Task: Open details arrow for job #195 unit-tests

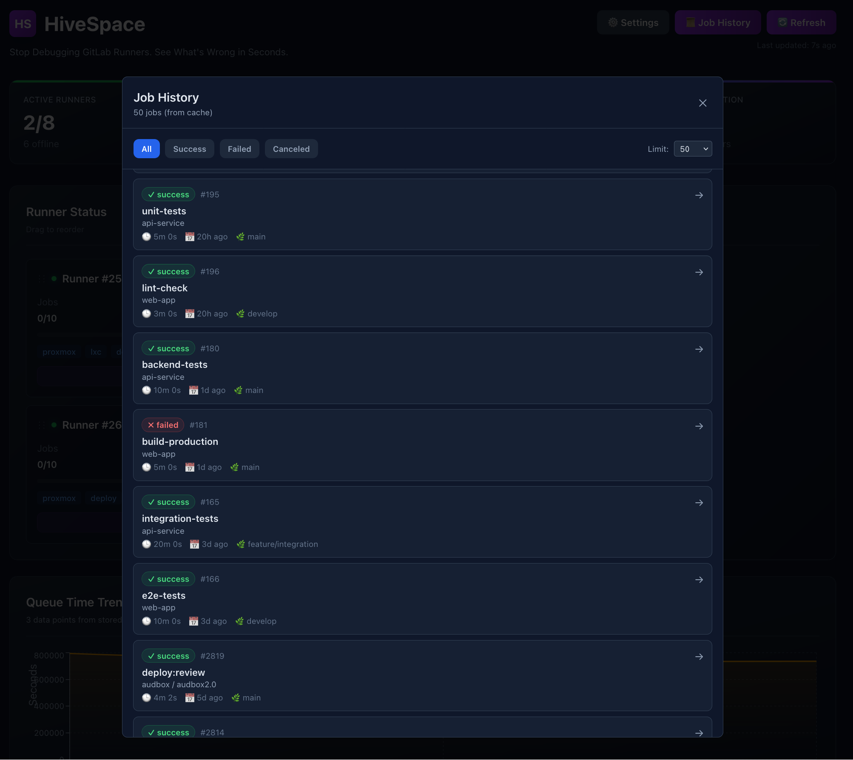Action: [699, 195]
